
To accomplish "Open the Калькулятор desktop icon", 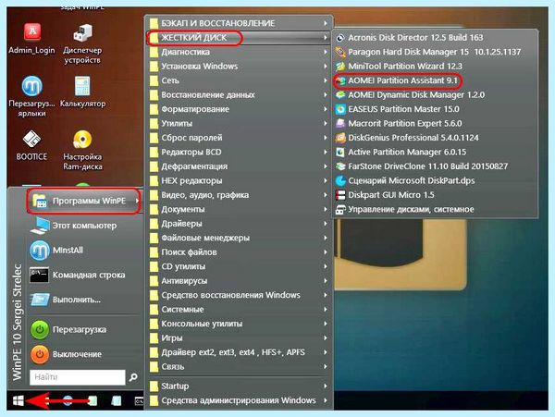I will click(x=82, y=91).
